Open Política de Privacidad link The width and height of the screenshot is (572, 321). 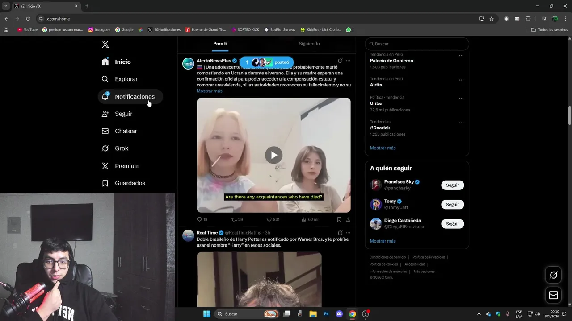429,257
